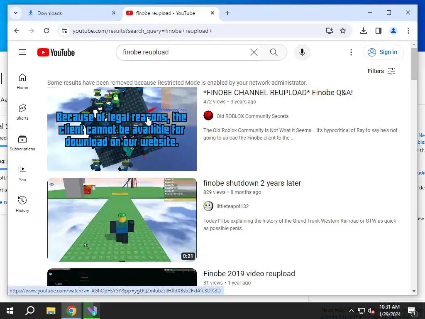Click the page vertical scrollbar thumb
This screenshot has width=425, height=319.
click(414, 64)
